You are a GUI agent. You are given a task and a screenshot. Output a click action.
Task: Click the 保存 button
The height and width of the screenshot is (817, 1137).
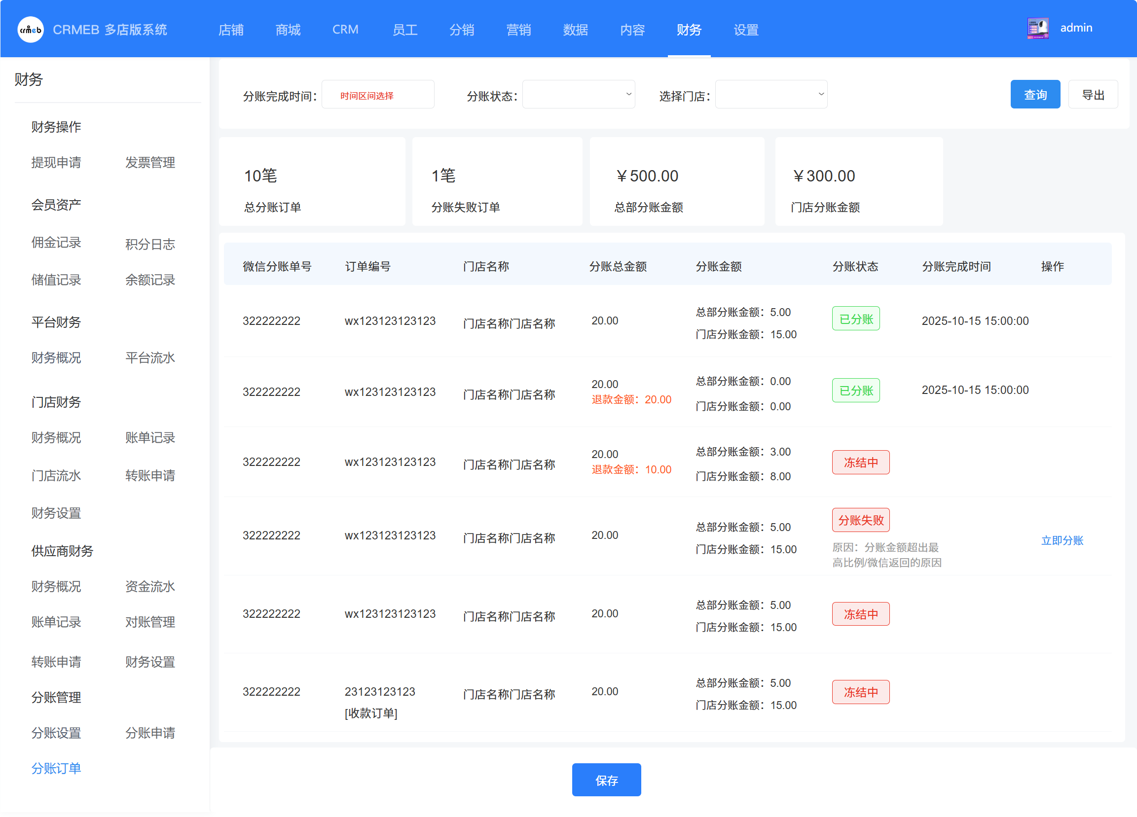[606, 780]
